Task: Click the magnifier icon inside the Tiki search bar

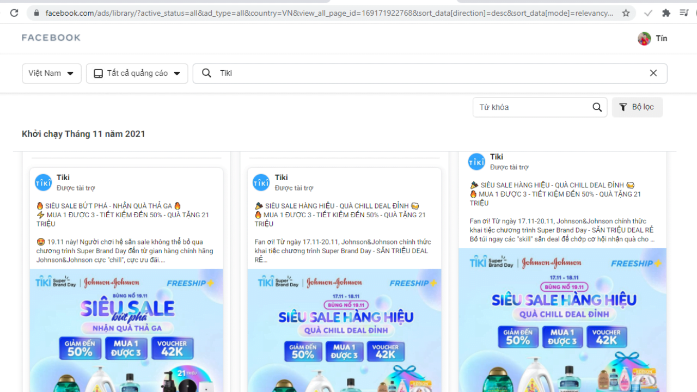Action: [x=206, y=72]
